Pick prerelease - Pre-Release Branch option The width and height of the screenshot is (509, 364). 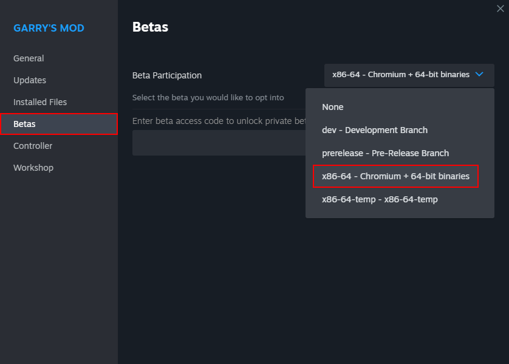[x=385, y=153]
